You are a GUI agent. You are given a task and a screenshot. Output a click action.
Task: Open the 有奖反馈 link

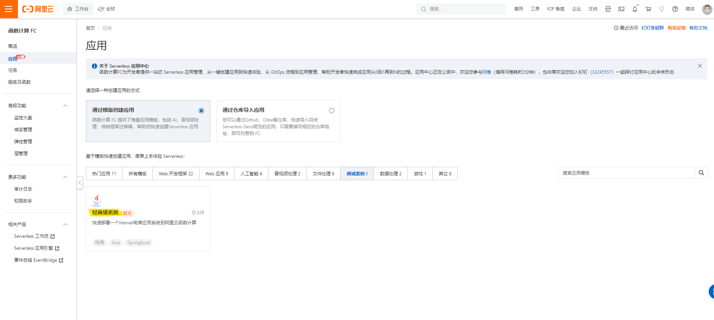pyautogui.click(x=677, y=28)
